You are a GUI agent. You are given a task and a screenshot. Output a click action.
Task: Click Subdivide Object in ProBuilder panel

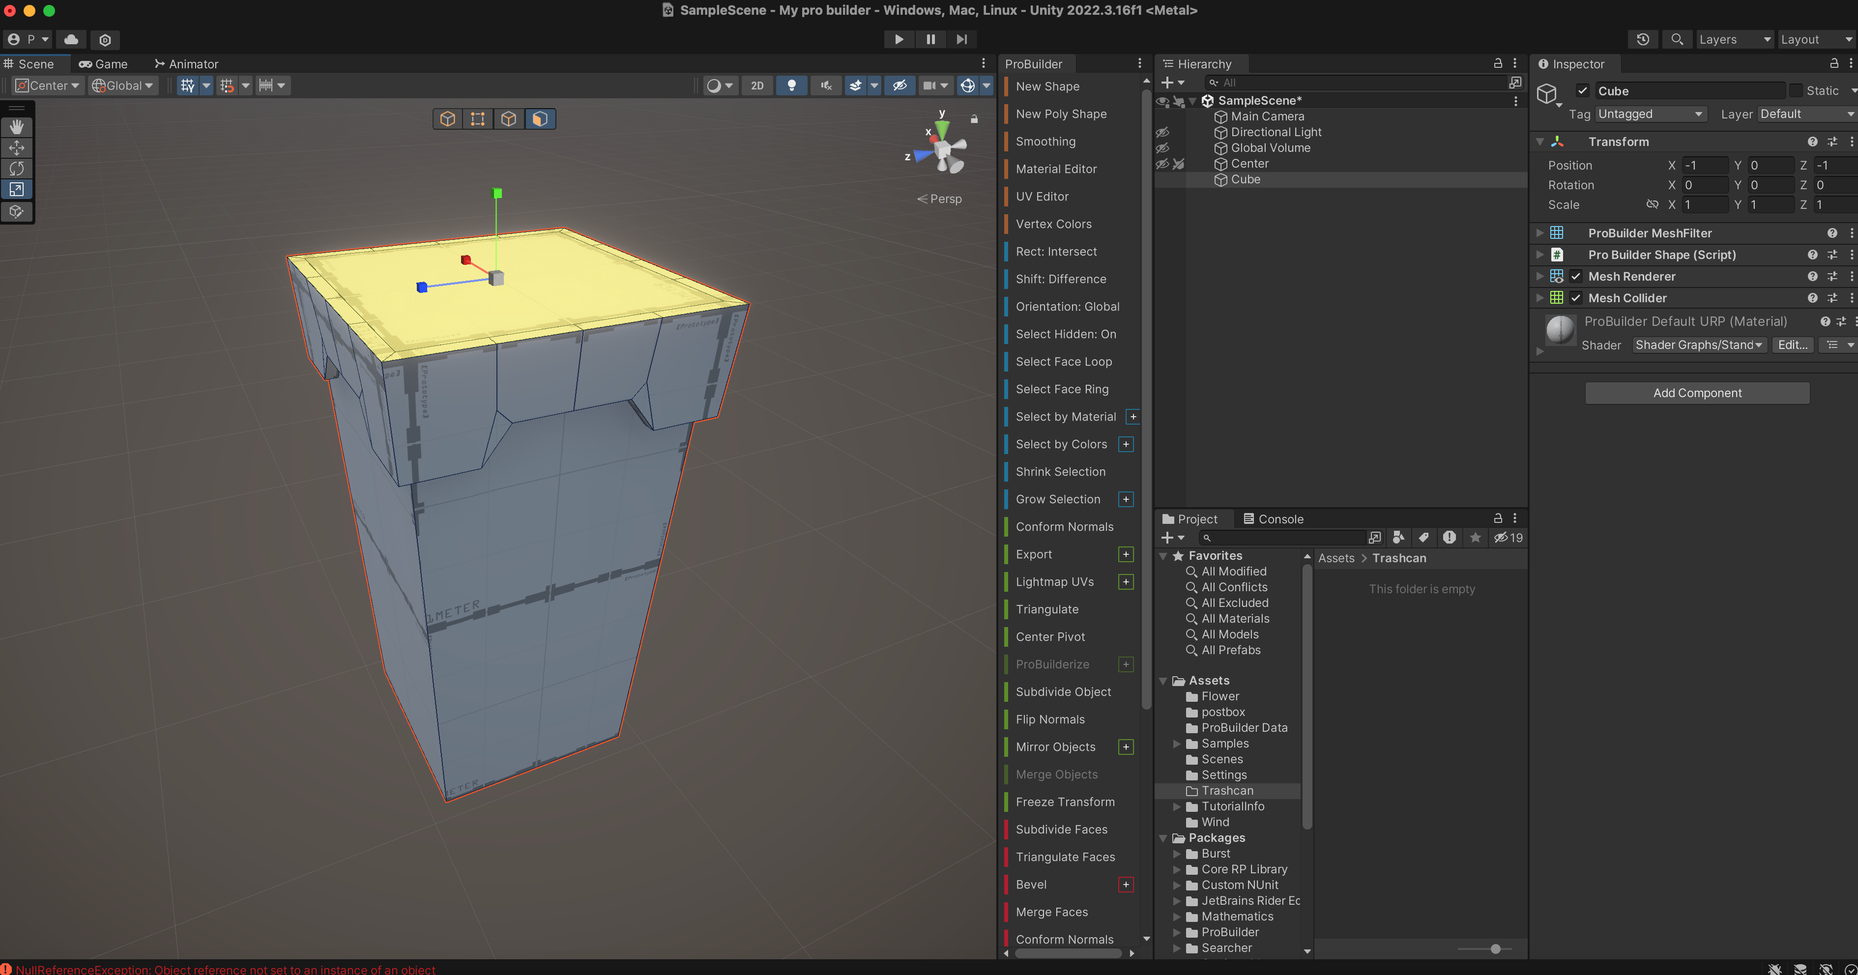point(1063,691)
